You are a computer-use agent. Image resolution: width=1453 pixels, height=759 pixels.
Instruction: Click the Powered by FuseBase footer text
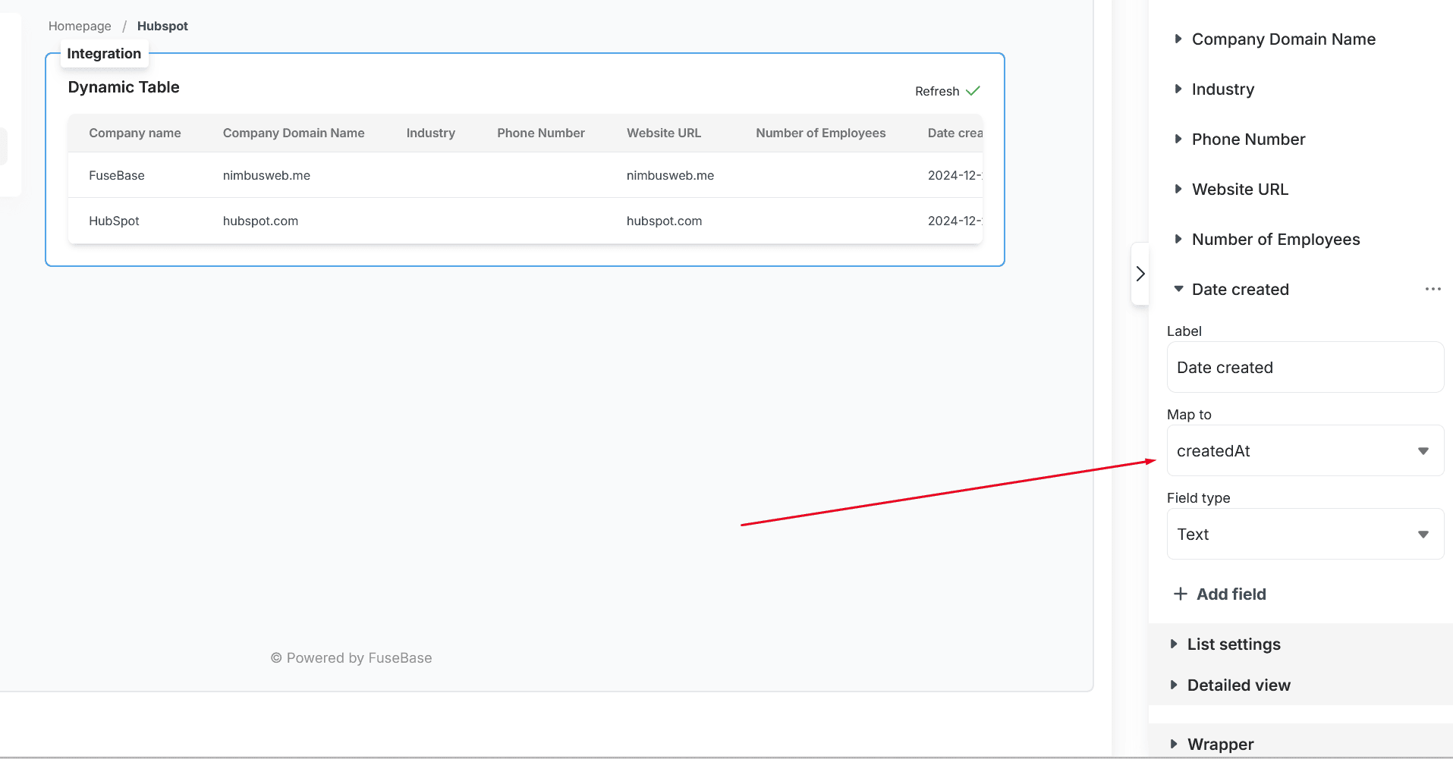pos(351,658)
